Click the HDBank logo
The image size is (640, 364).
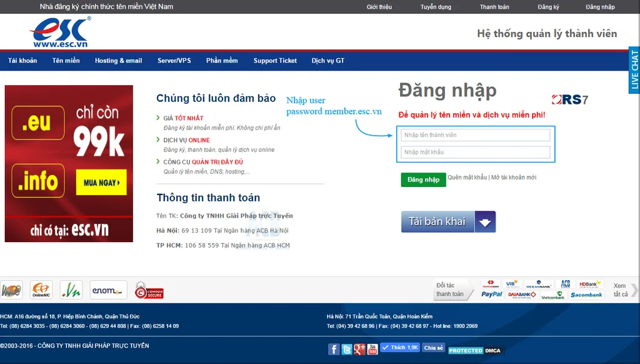[x=589, y=284]
